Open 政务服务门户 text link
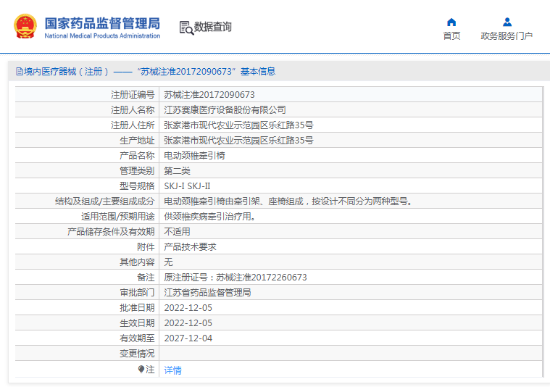Viewport: 550px width, 387px height. [x=507, y=36]
